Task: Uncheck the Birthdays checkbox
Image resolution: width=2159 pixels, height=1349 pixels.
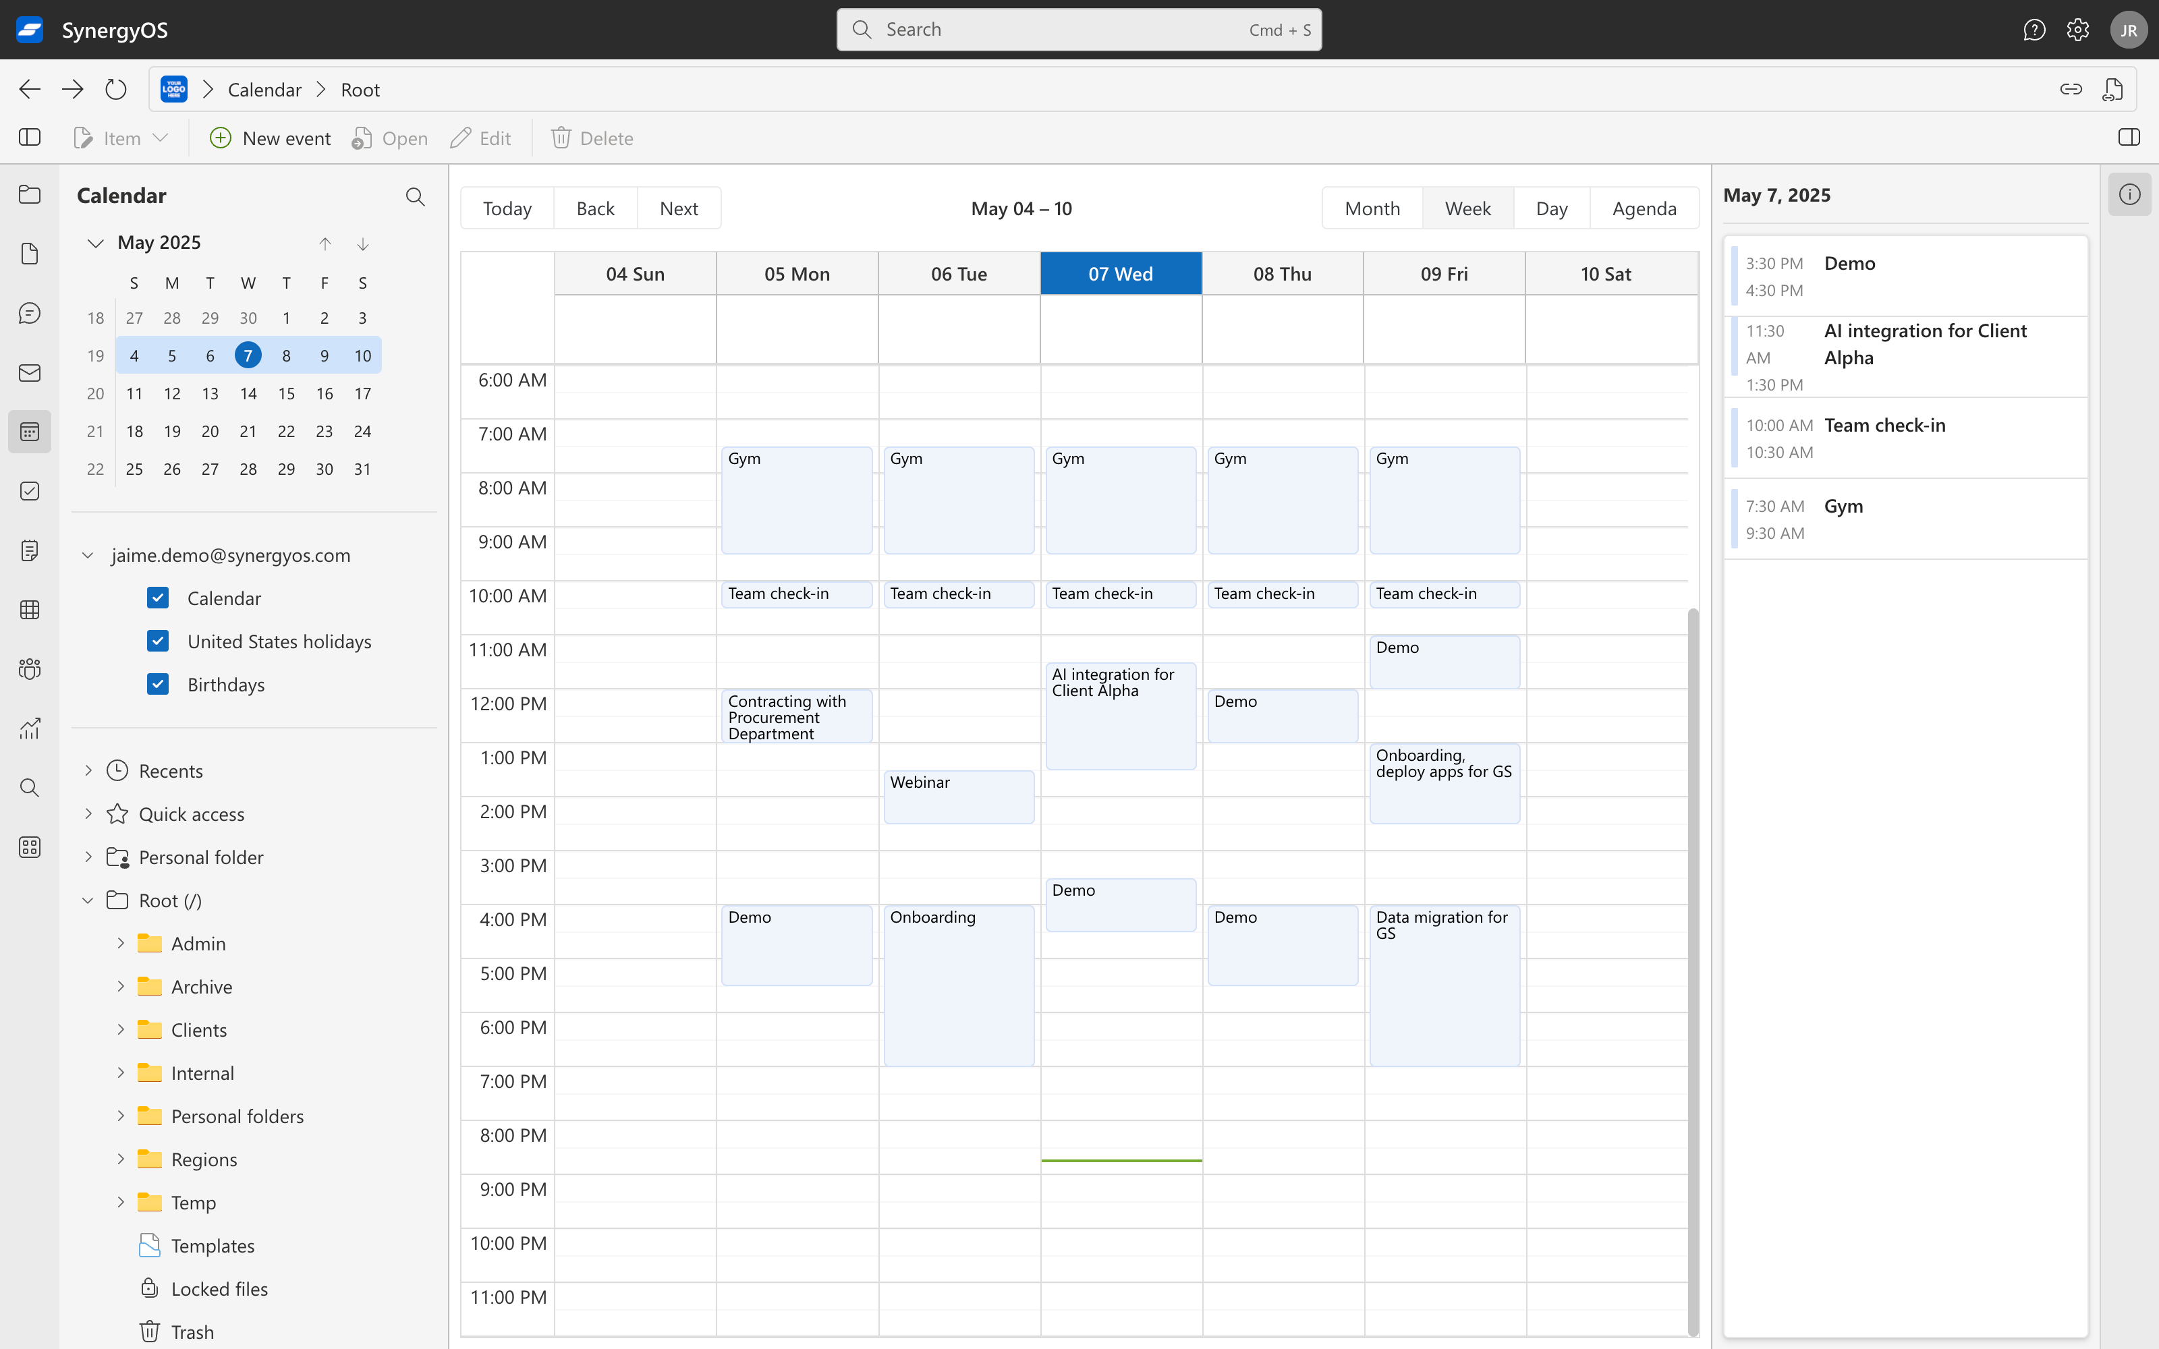Action: (158, 685)
